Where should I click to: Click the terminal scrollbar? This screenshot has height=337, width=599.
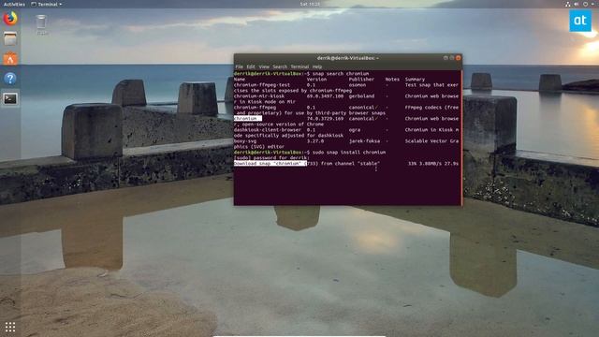click(x=461, y=138)
